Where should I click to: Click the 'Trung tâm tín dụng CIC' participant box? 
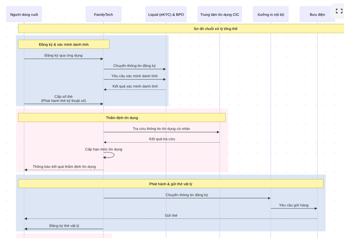[220, 14]
